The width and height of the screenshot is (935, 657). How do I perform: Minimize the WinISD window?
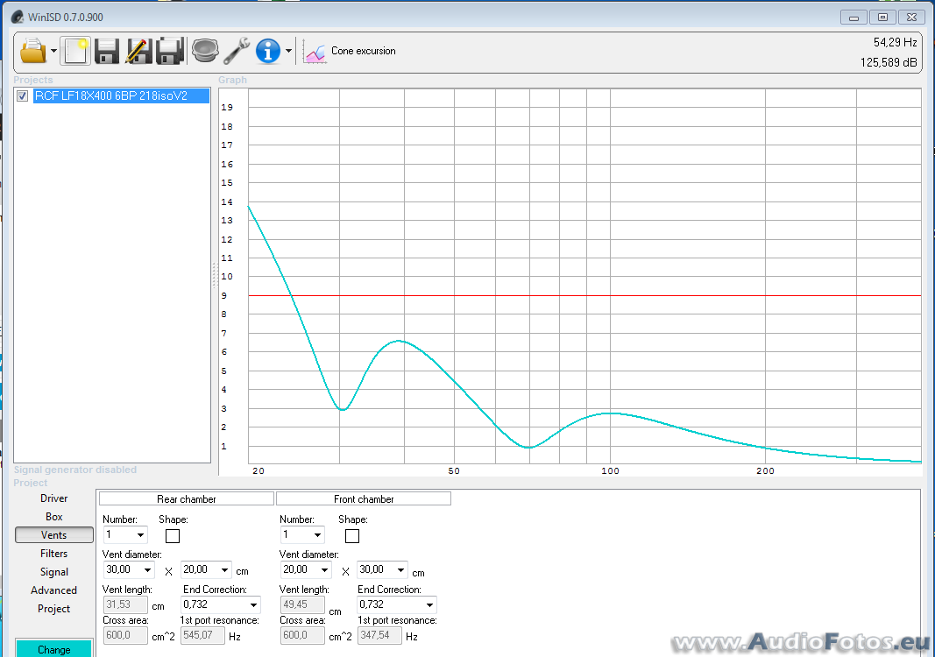coord(854,18)
